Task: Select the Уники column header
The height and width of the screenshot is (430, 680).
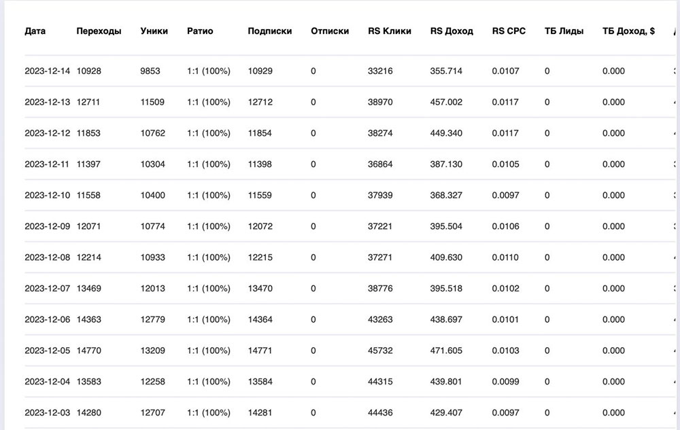Action: pyautogui.click(x=154, y=31)
